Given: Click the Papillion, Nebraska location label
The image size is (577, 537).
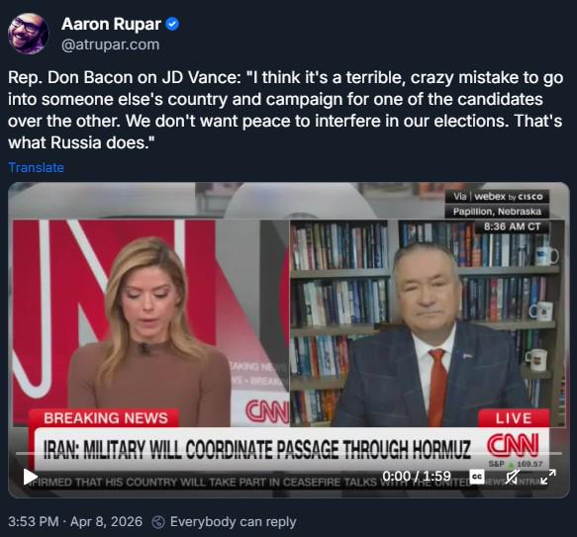Looking at the screenshot, I should (497, 212).
